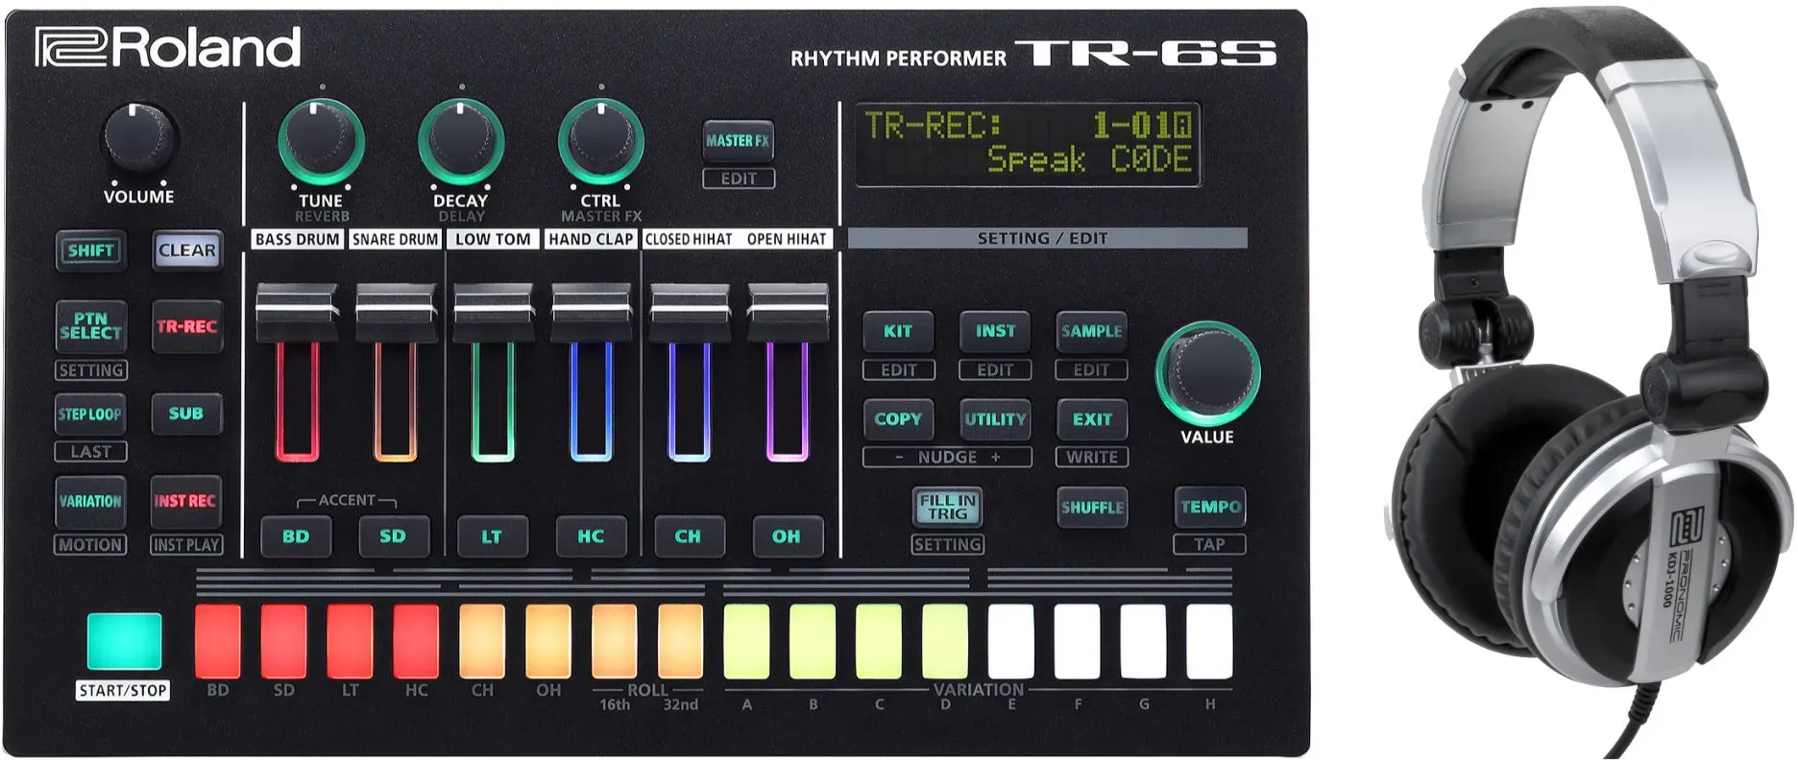Select the PTN SELECT button
The width and height of the screenshot is (1798, 760).
click(90, 326)
